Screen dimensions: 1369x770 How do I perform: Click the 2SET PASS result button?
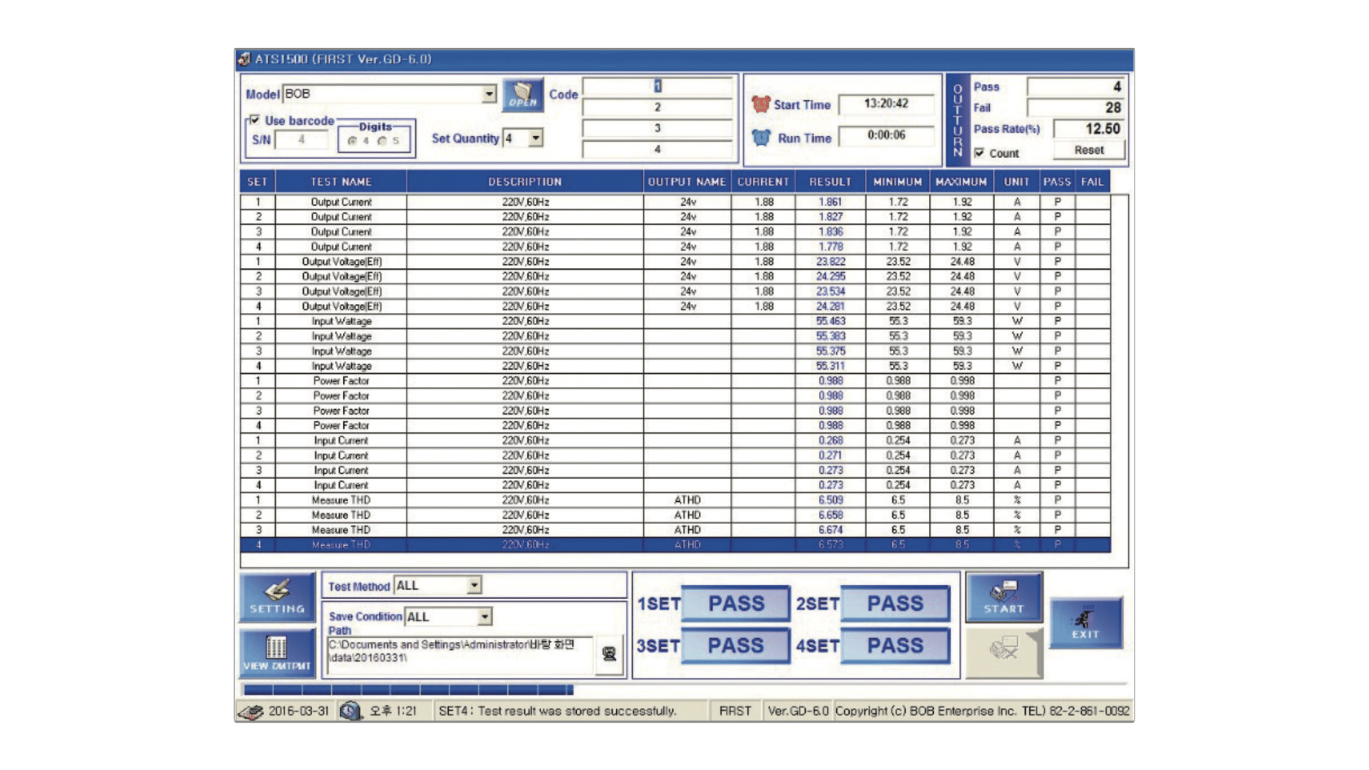tap(895, 604)
